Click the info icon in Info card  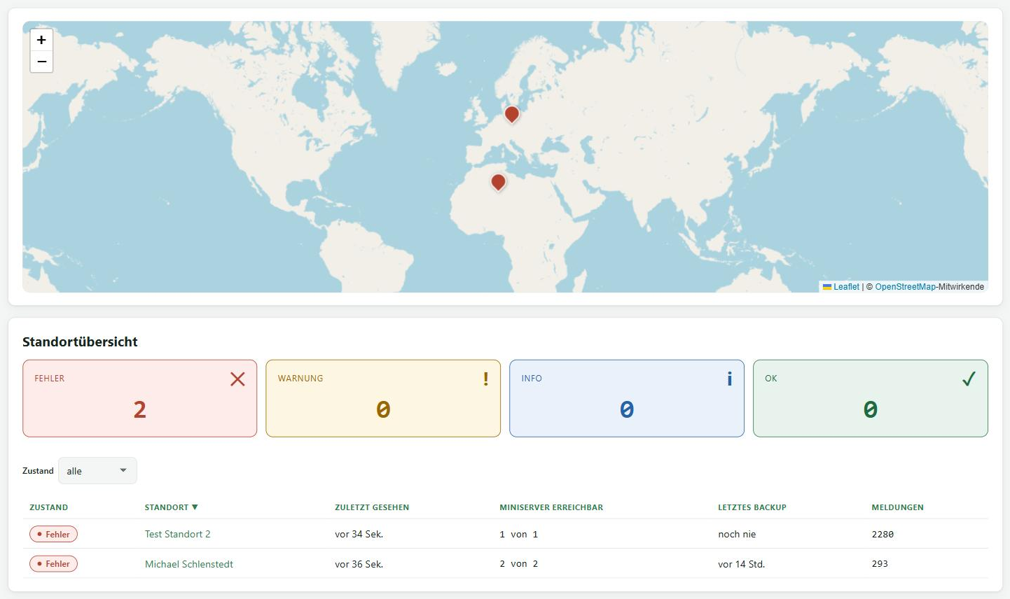click(729, 379)
